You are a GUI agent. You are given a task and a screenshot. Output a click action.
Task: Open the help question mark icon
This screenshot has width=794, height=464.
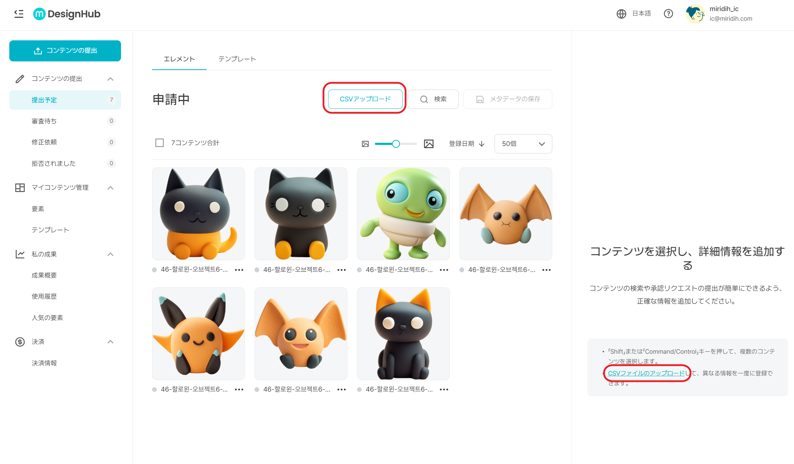(x=668, y=14)
